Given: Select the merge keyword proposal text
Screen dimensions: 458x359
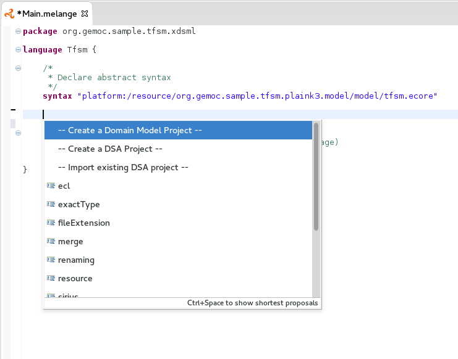Looking at the screenshot, I should [70, 241].
